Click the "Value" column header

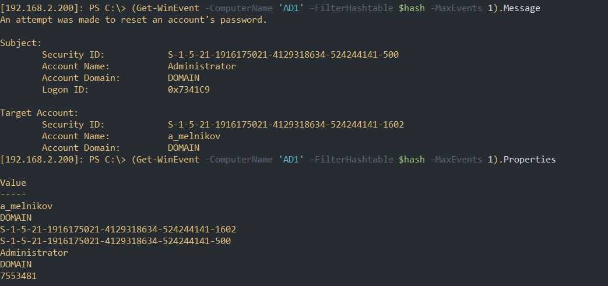click(x=13, y=183)
